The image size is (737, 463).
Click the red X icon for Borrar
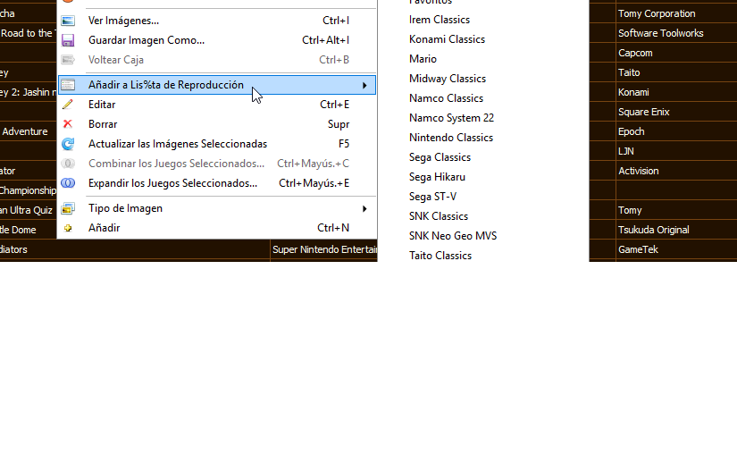pyautogui.click(x=68, y=124)
